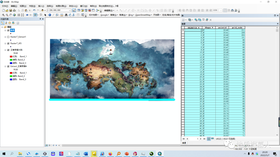This screenshot has width=280, height=157.
Task: Go to next record in table
Action: pos(201,139)
